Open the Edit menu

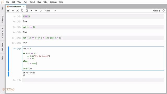(x=13, y=2)
